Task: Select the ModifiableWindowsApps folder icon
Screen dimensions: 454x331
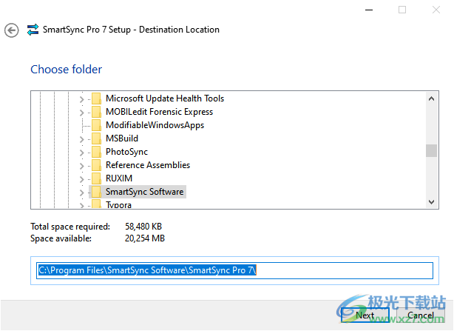Action: pyautogui.click(x=96, y=125)
